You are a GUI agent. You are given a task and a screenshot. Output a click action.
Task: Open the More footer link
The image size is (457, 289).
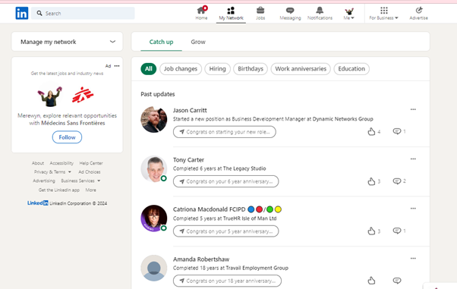[x=90, y=190]
